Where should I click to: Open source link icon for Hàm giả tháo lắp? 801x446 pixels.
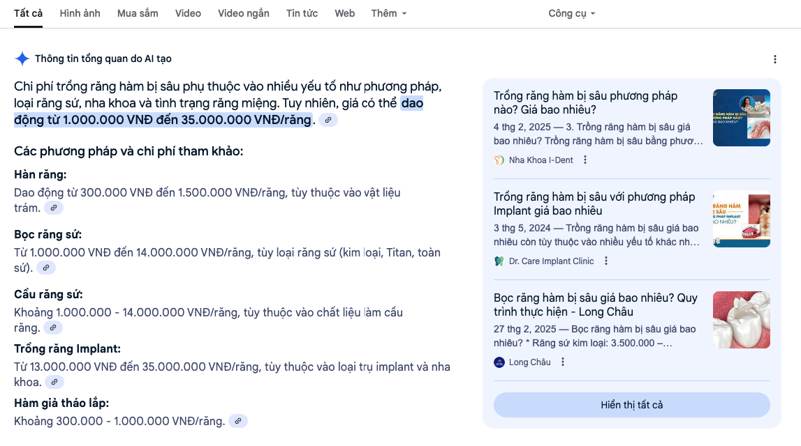[x=238, y=421]
